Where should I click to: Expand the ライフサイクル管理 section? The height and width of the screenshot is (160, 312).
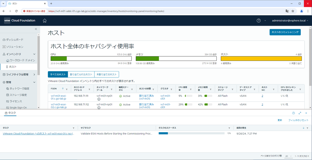point(34,75)
